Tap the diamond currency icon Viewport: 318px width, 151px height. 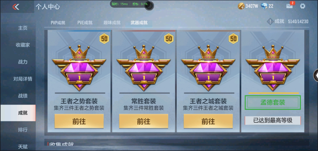coord(264,6)
